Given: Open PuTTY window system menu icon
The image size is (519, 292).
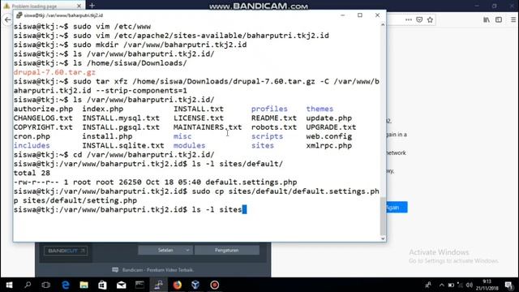Looking at the screenshot, I should [x=19, y=15].
